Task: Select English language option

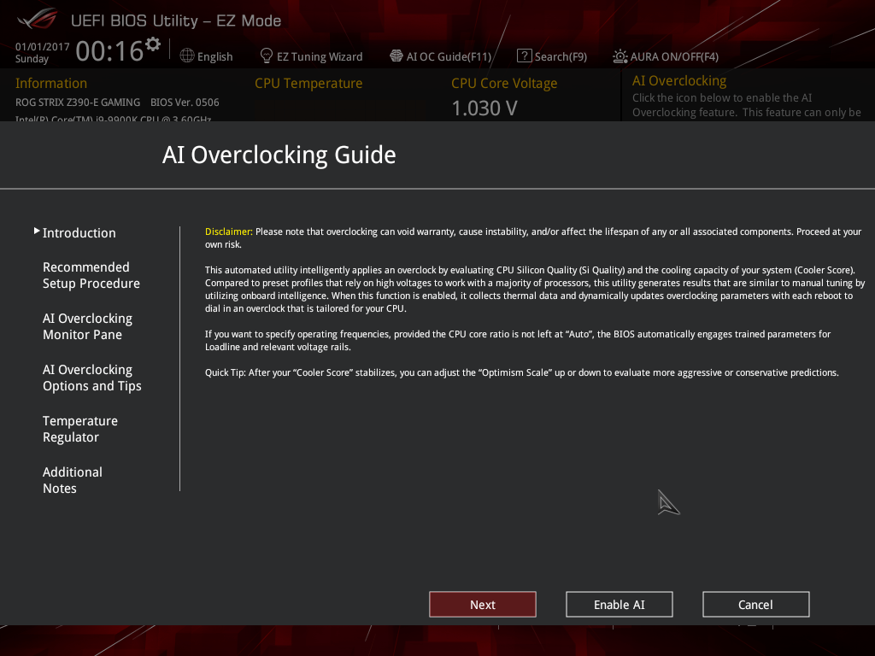Action: click(x=214, y=56)
